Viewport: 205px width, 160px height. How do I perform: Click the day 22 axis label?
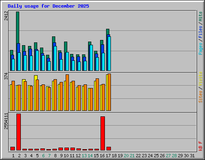pyautogui.click(x=138, y=156)
